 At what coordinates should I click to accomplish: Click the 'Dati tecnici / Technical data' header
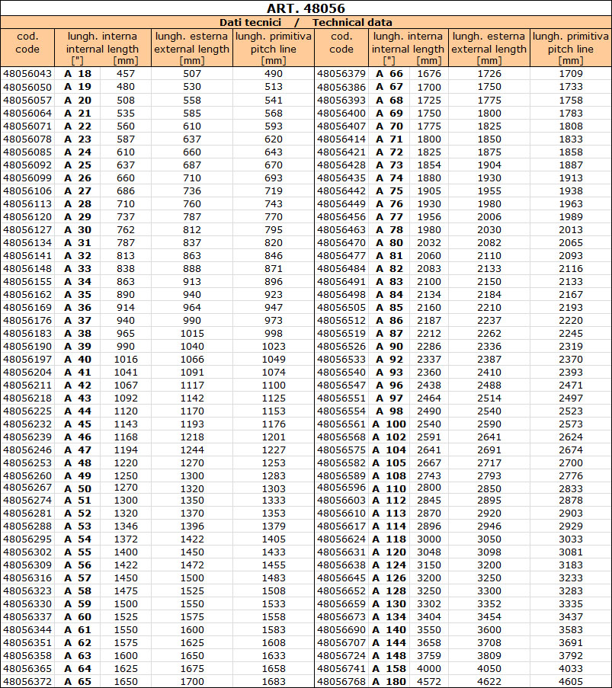306,22
